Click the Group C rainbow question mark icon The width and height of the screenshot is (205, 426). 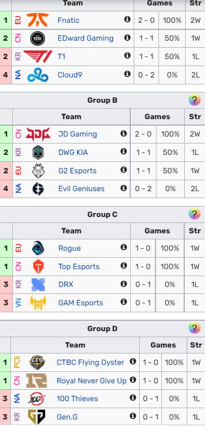click(195, 214)
